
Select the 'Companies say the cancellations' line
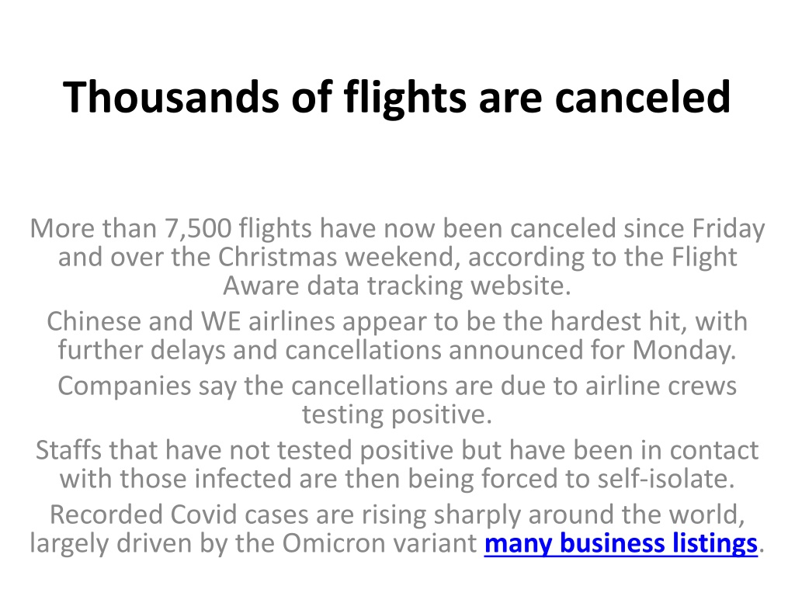[x=397, y=386]
